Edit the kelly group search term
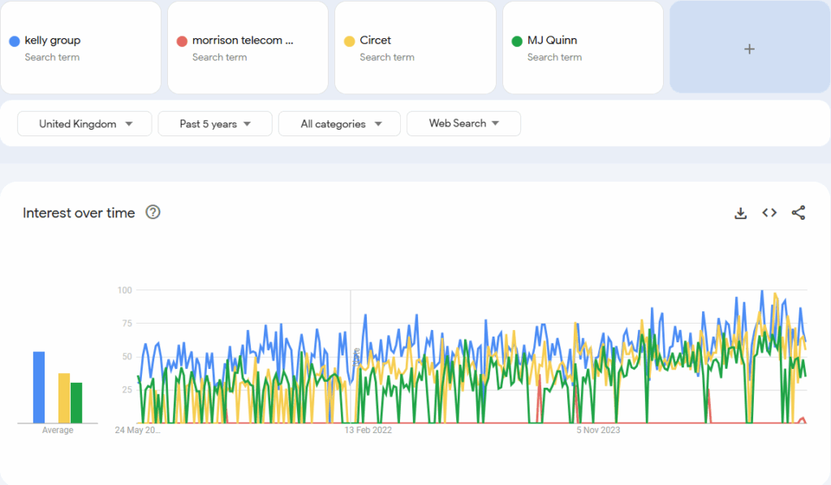The height and width of the screenshot is (485, 831). click(53, 41)
